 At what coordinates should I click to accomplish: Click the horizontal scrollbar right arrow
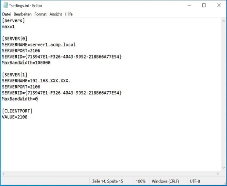[218, 174]
